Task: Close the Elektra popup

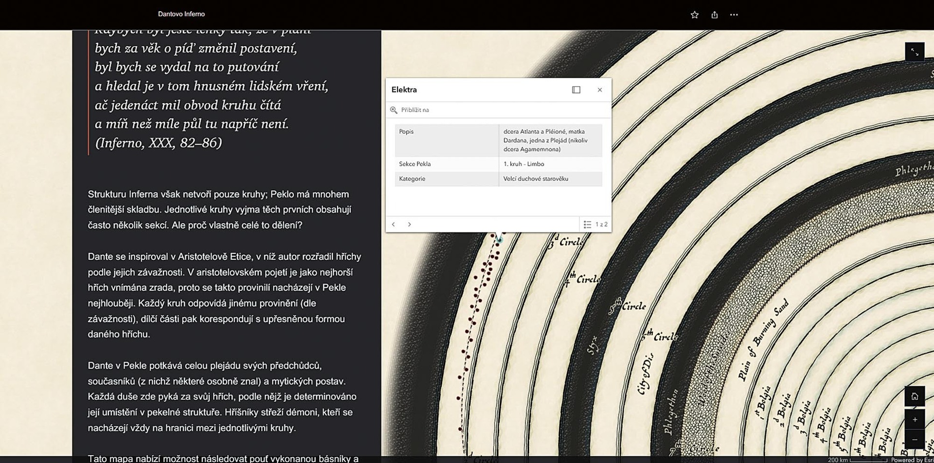Action: [599, 89]
